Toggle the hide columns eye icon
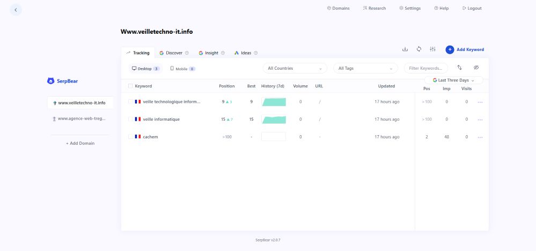536x251 pixels. pyautogui.click(x=476, y=68)
